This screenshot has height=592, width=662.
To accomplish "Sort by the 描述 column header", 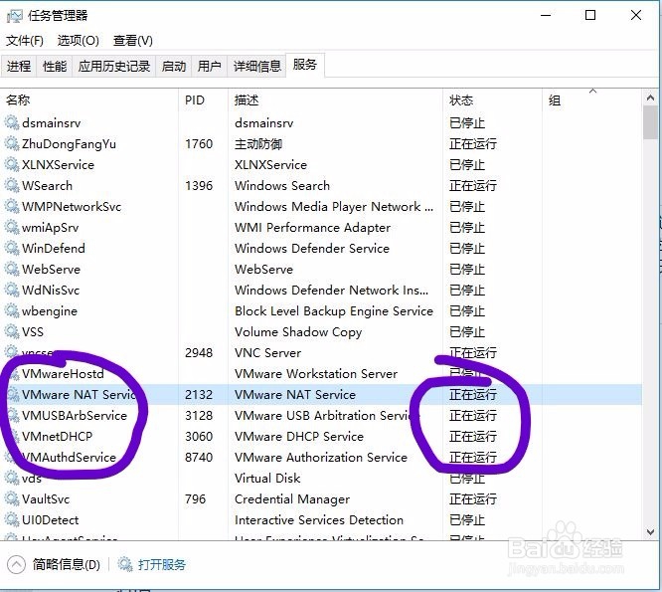I will click(x=336, y=100).
